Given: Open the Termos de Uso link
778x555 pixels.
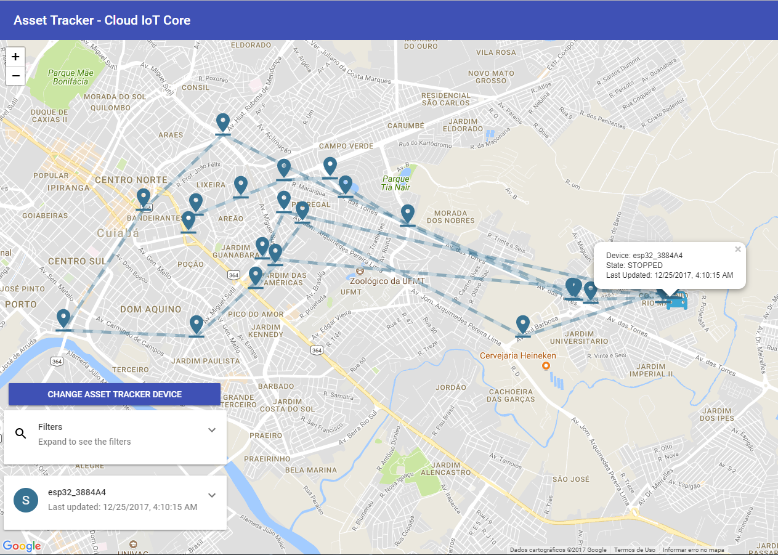Looking at the screenshot, I should (634, 550).
